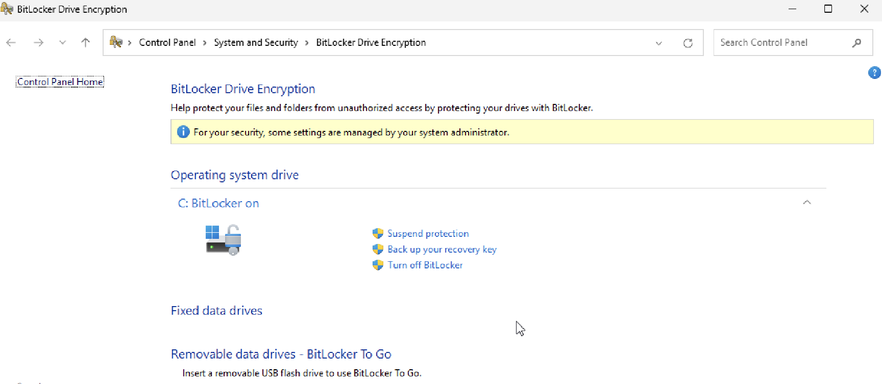Image resolution: width=882 pixels, height=384 pixels.
Task: Select System and Security in the breadcrumb path
Action: pos(256,42)
